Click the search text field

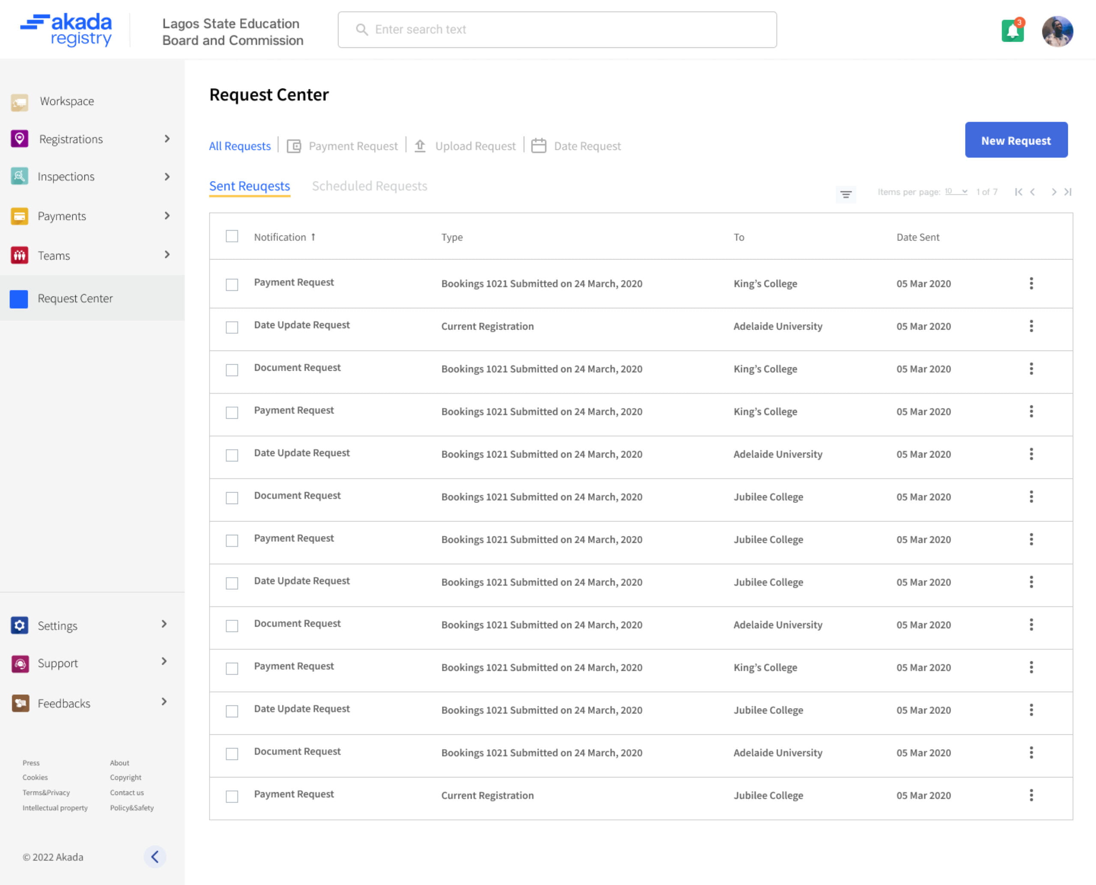(557, 30)
